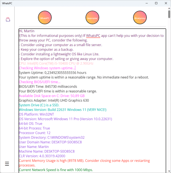Click 'OS Version: Microsoft Windows 11 Pro' line

click(x=65, y=119)
